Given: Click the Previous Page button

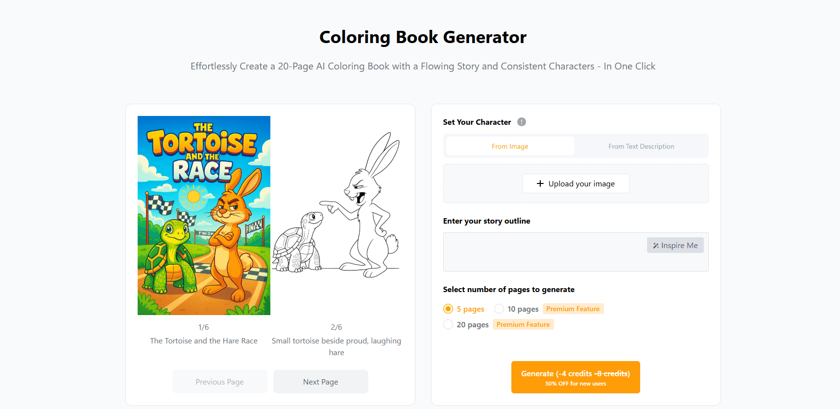Looking at the screenshot, I should click(x=219, y=382).
